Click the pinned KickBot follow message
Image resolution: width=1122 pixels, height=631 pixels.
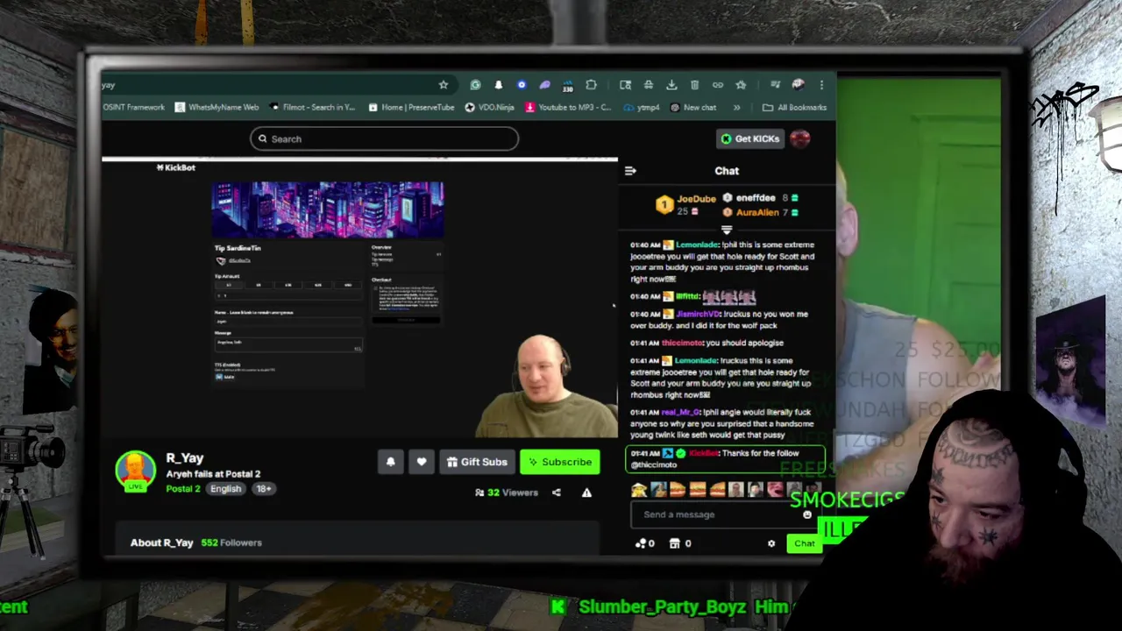click(x=726, y=459)
